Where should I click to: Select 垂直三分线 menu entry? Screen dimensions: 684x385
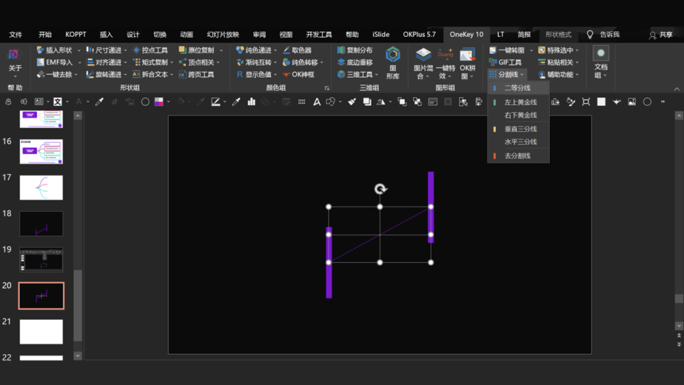click(x=521, y=129)
